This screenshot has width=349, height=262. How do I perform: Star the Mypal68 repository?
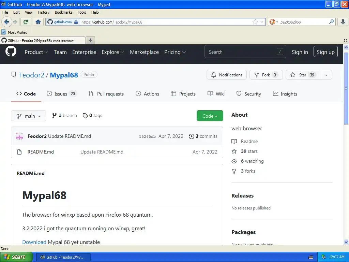pos(303,75)
